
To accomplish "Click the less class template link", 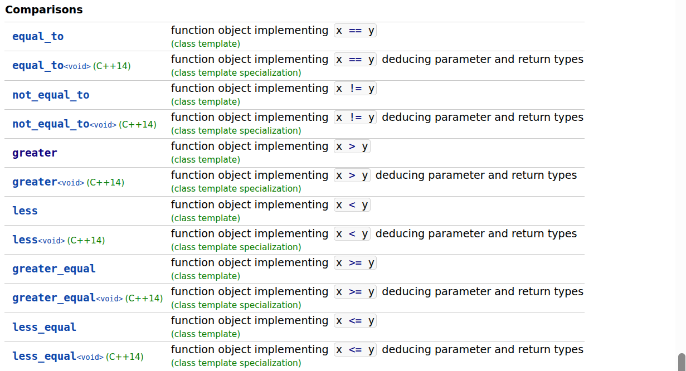I will point(25,211).
